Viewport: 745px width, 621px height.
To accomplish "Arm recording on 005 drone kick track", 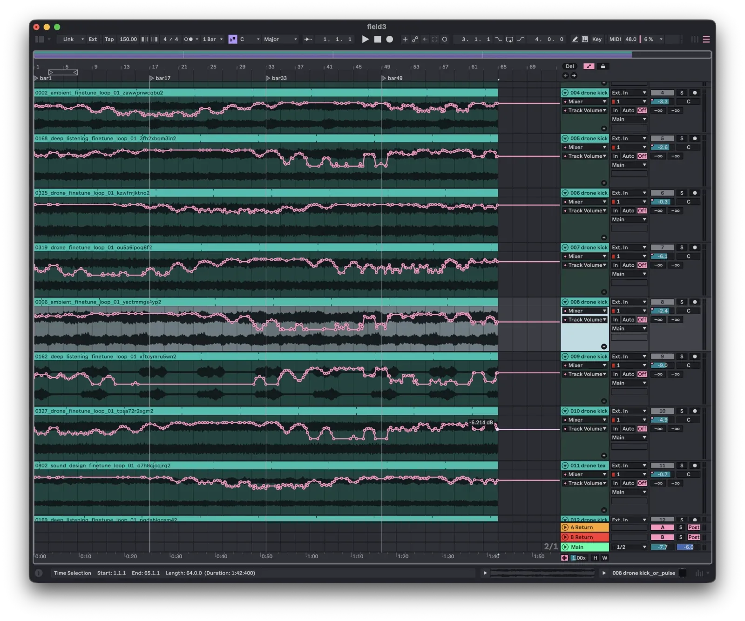I will (695, 138).
